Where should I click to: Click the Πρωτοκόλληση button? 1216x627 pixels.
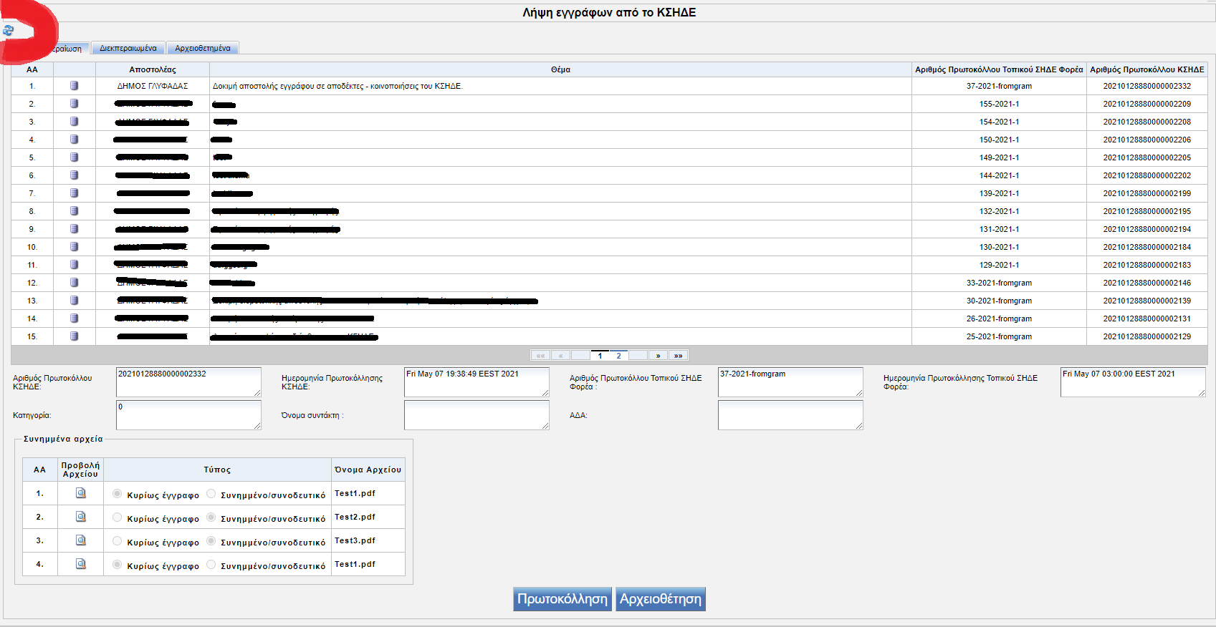[x=562, y=599]
